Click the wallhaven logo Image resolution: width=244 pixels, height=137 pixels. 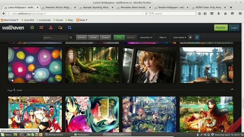coord(13,28)
